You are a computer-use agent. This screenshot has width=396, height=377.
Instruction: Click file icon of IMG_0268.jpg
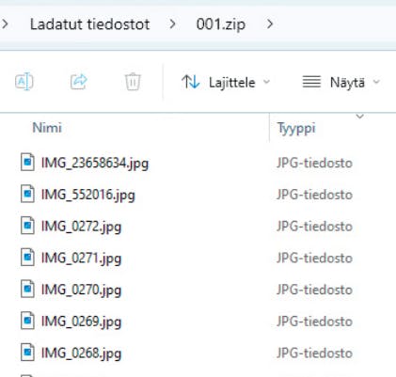[x=27, y=352]
